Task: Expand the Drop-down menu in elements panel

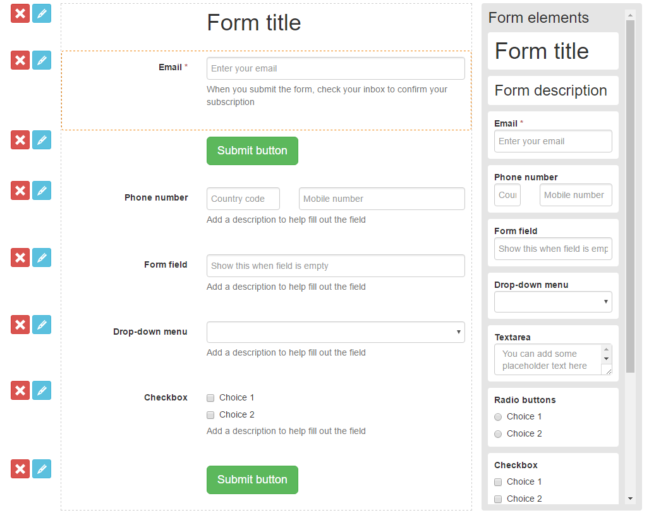Action: click(553, 302)
